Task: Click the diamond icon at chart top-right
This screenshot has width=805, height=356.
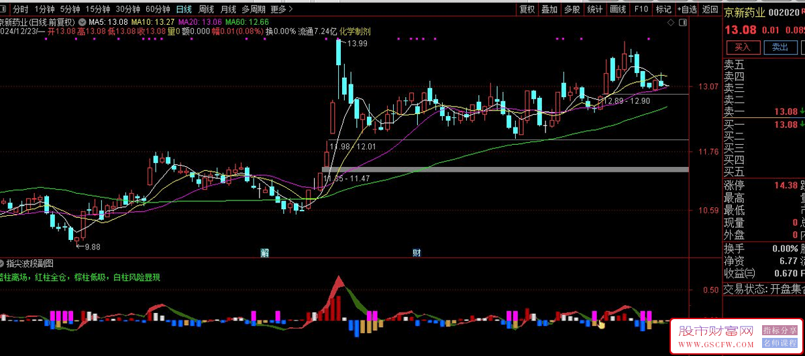Action: click(671, 23)
